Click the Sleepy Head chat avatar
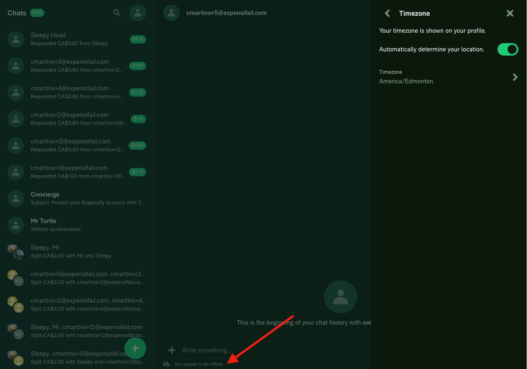This screenshot has height=369, width=527. [15, 39]
